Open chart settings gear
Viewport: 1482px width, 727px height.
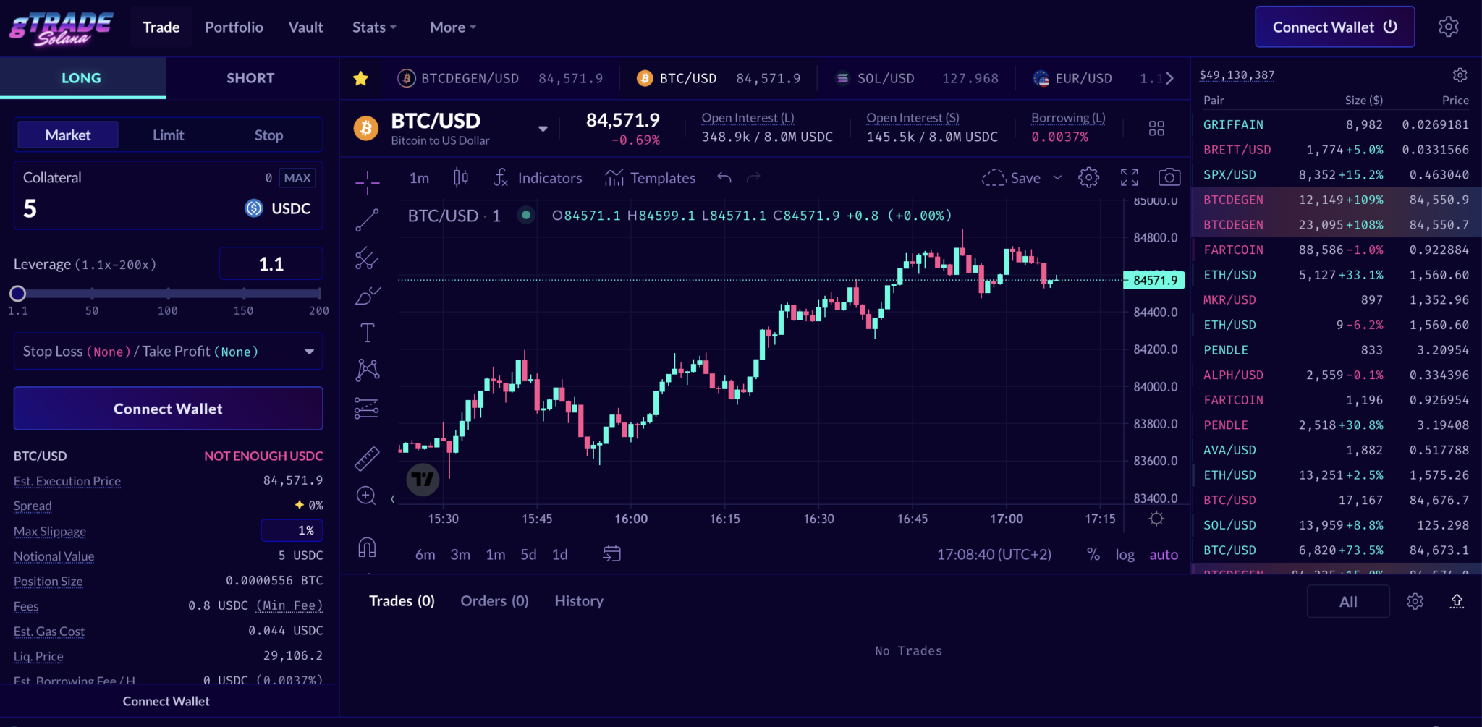tap(1088, 178)
